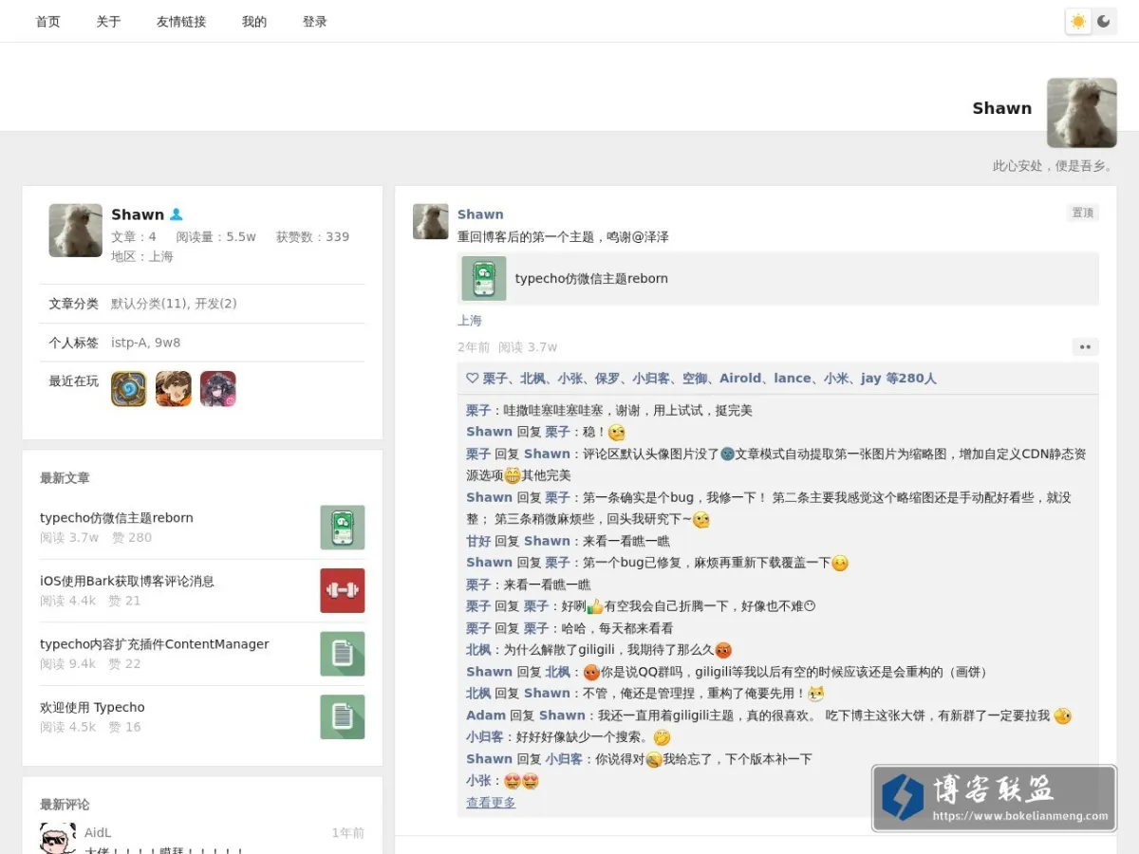
Task: Open the second game icon in 最近在玩
Action: pyautogui.click(x=174, y=389)
